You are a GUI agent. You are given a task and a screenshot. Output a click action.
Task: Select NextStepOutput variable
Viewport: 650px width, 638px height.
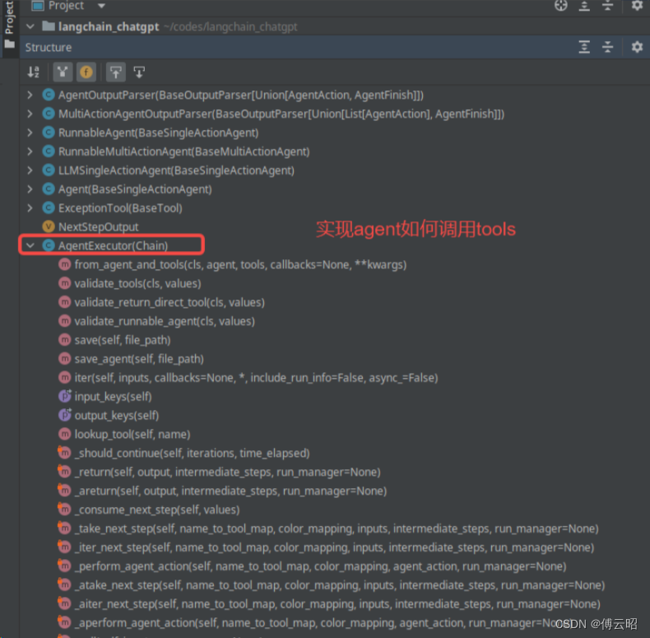tap(98, 227)
